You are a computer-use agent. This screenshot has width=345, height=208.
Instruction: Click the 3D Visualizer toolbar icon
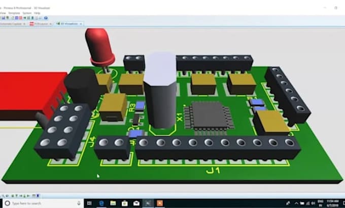pyautogui.click(x=25, y=18)
